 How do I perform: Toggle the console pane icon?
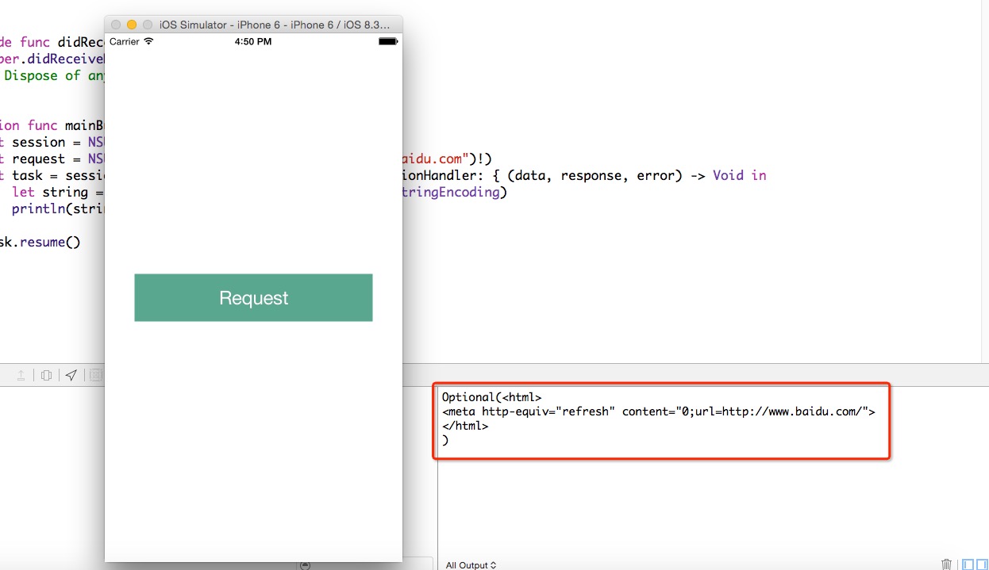981,564
